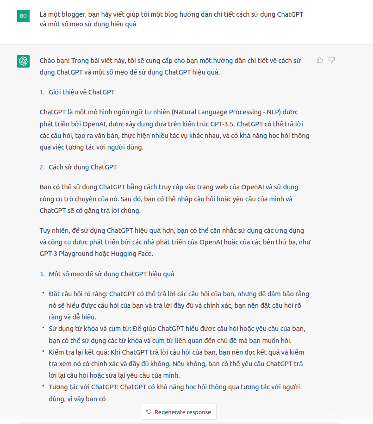Screen dimensions: 373x424
Task: Click the words "Hugging Face"
Action: pyautogui.click(x=134, y=254)
